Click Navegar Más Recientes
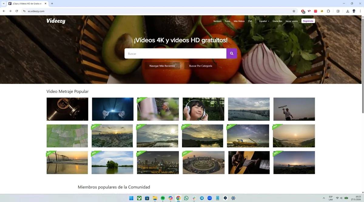Viewport: 364px width, 202px height. pyautogui.click(x=163, y=66)
